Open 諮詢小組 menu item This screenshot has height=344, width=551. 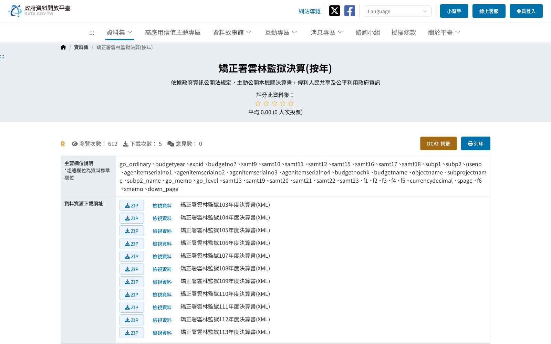coord(368,32)
